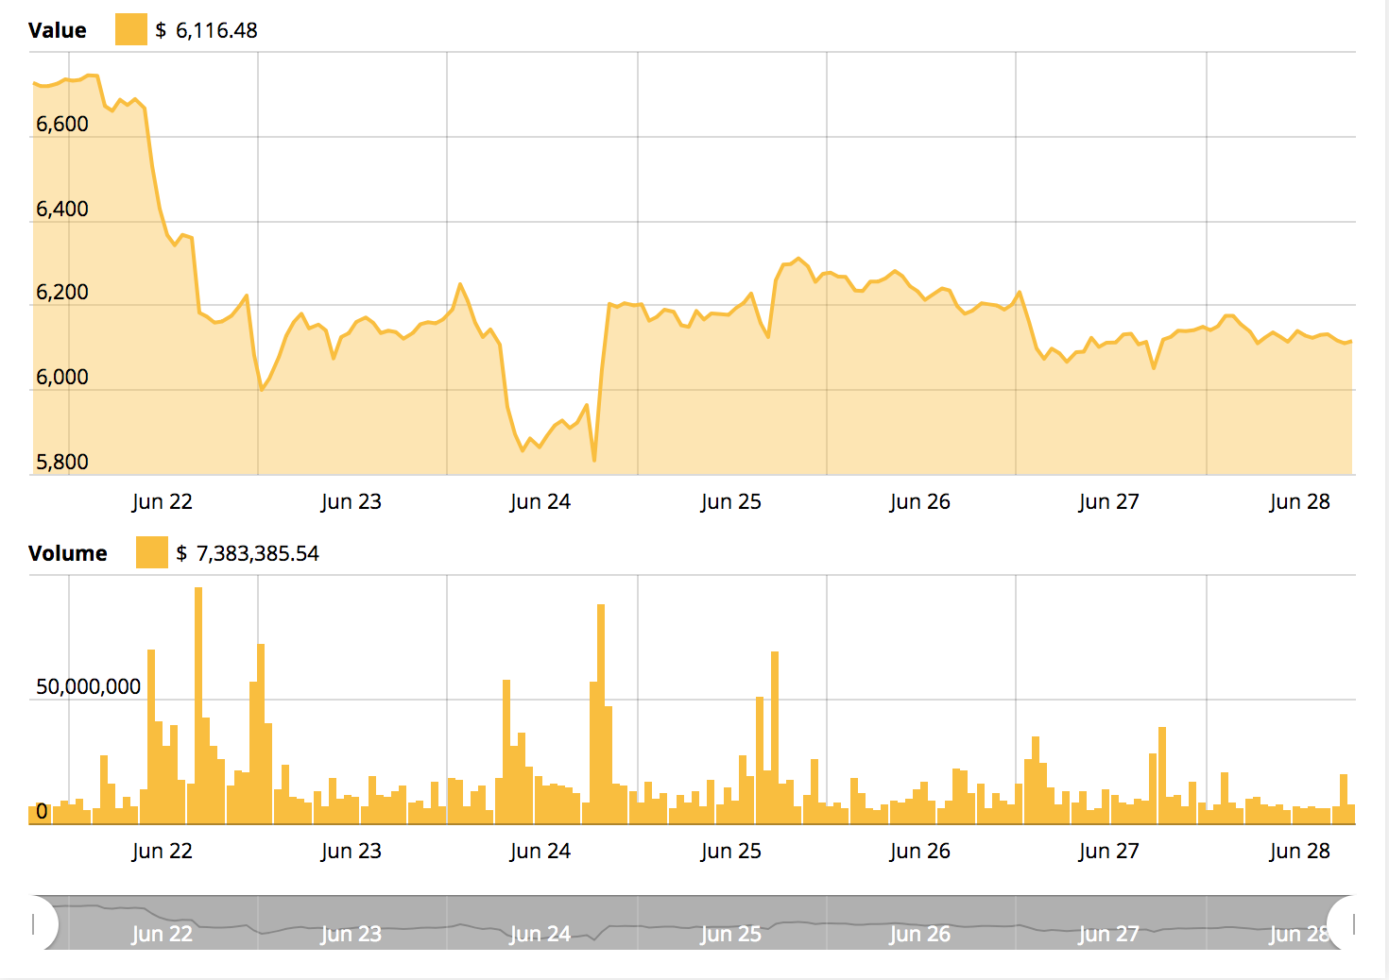Click the tallest volume bar near Jun 22

coord(198,699)
